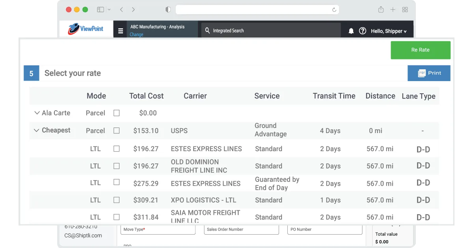The width and height of the screenshot is (473, 248).
Task: Open the help question mark icon
Action: [x=363, y=31]
